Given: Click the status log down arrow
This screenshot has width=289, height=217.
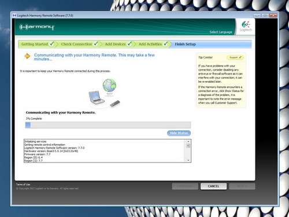Looking at the screenshot, I should (188, 160).
